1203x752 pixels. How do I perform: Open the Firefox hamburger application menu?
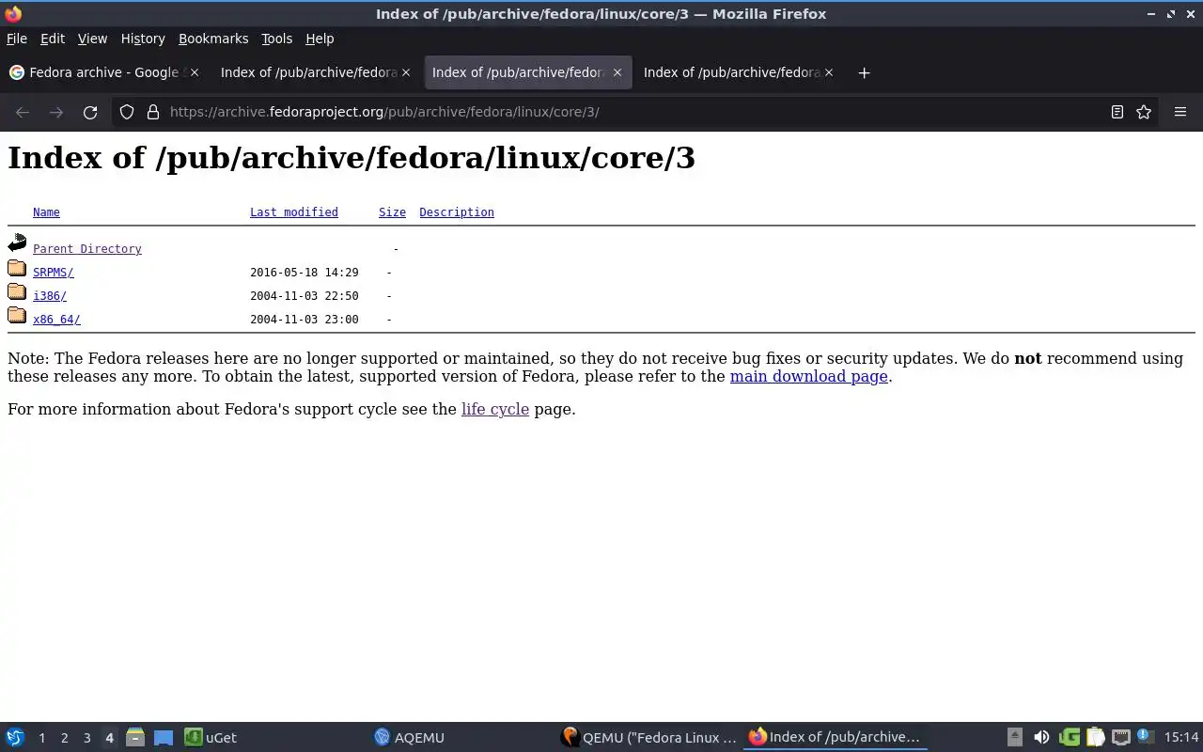tap(1180, 112)
